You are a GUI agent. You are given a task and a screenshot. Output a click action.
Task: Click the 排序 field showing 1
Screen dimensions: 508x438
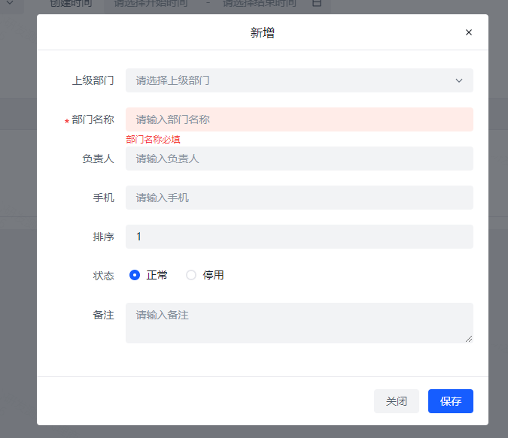point(299,237)
